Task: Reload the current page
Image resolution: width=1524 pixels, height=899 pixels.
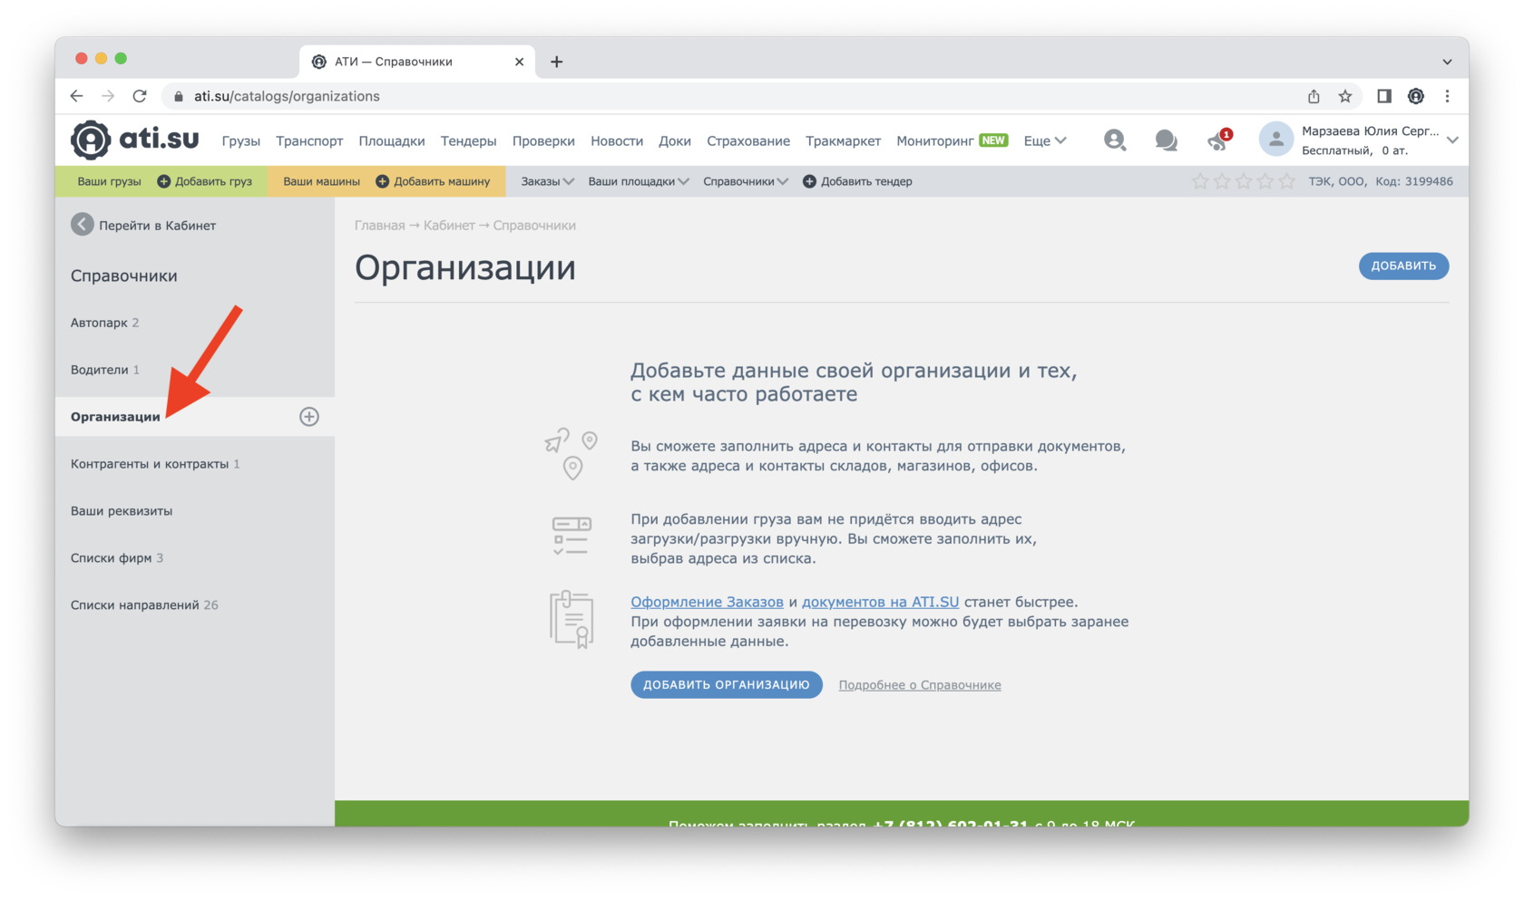Action: click(140, 96)
